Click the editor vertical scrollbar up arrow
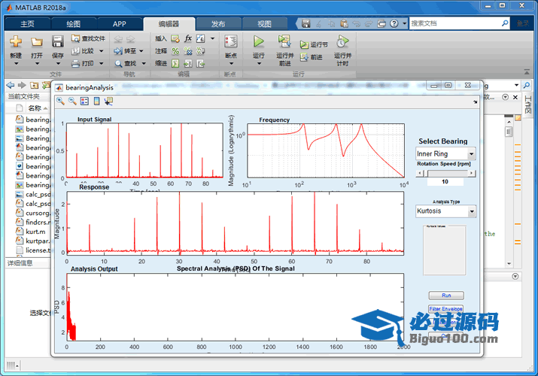Image resolution: width=538 pixels, height=376 pixels. (509, 122)
